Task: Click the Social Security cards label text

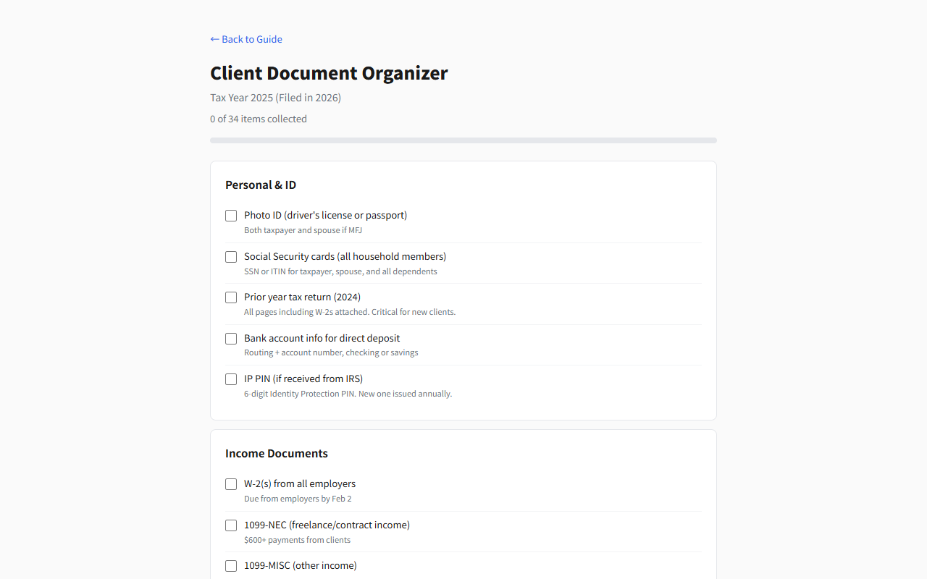Action: click(345, 256)
